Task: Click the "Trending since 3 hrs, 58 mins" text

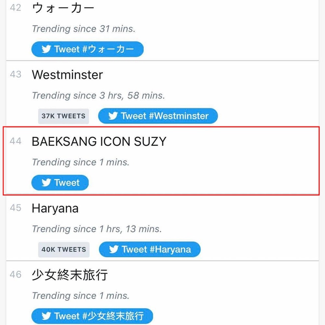Action: (98, 96)
